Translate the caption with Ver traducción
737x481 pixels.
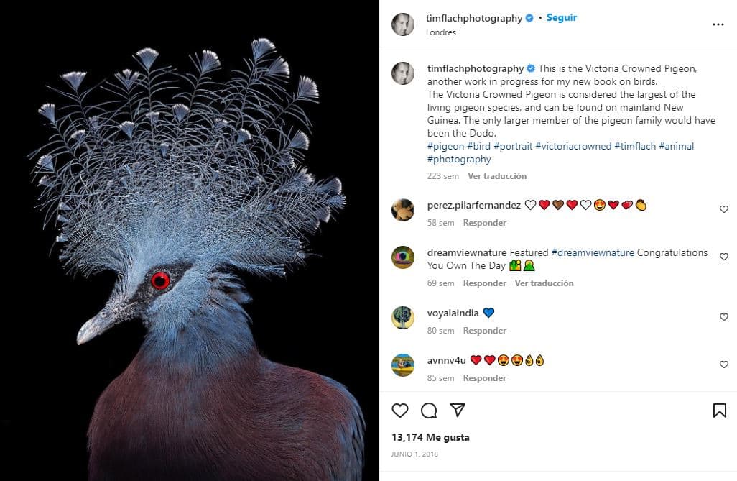click(497, 176)
